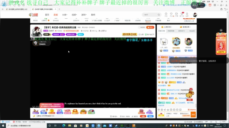Switch to the 粉丝团 tab
229x128 pixels.
[x=192, y=31]
